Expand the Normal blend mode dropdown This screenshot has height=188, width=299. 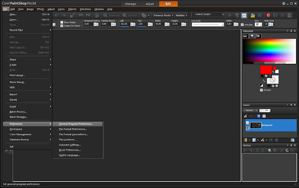pyautogui.click(x=250, y=111)
